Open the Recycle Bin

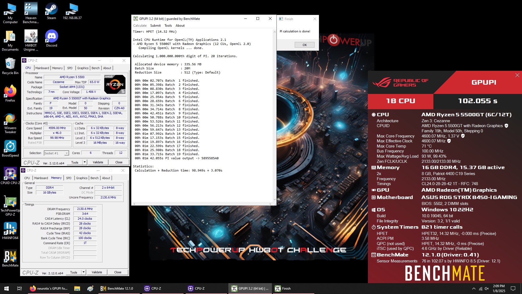pos(10,66)
